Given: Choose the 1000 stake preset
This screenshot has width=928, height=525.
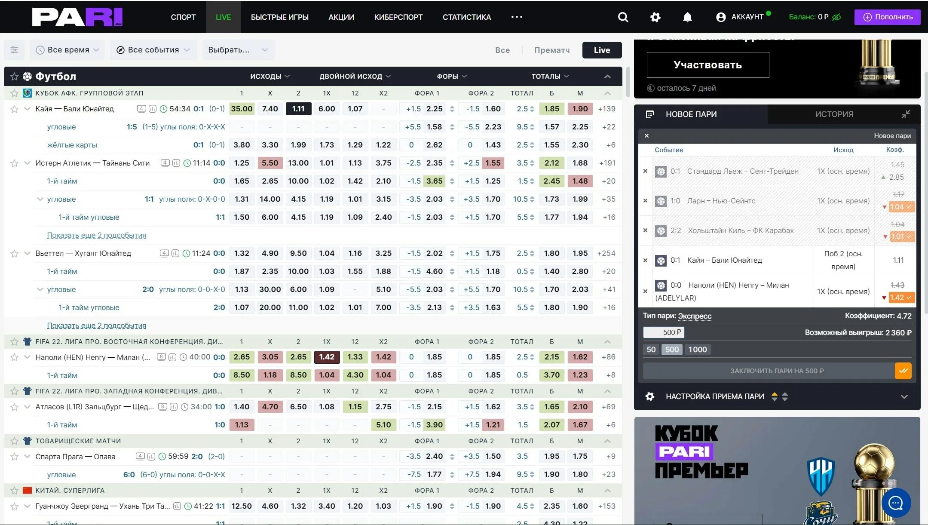Looking at the screenshot, I should pyautogui.click(x=697, y=350).
